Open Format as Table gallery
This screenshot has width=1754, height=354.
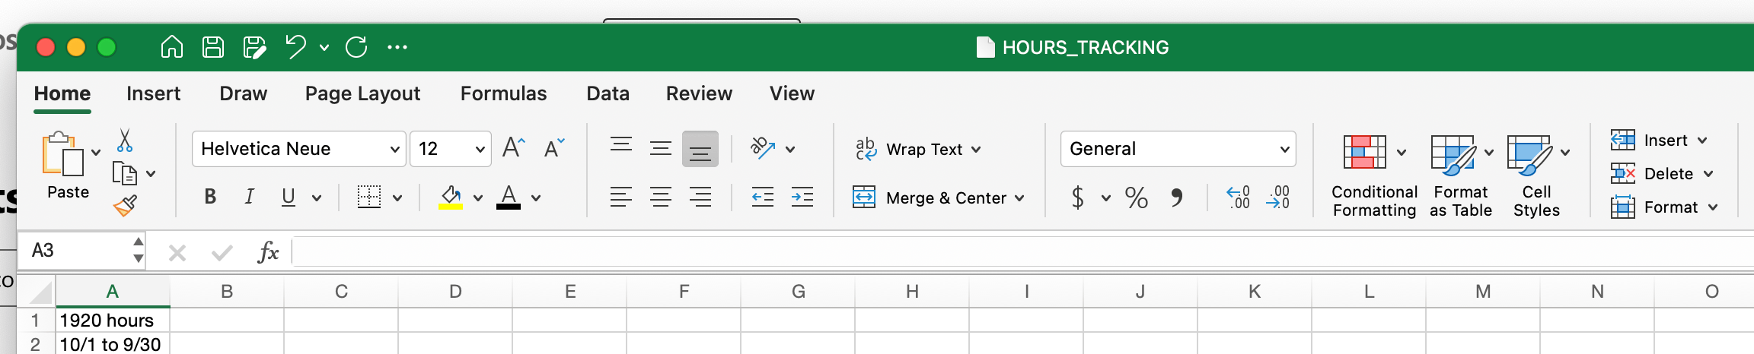[x=1461, y=177]
